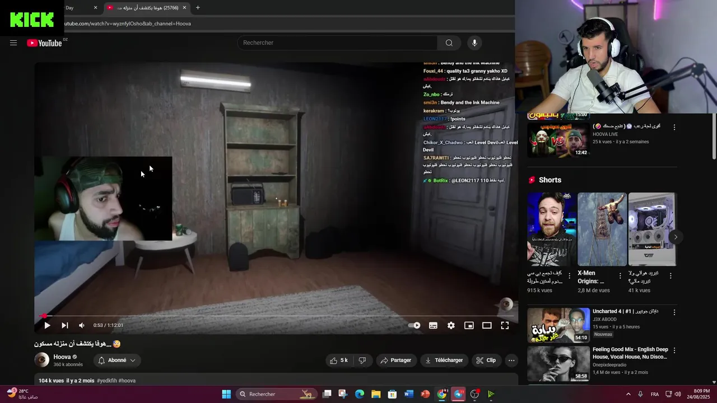Open OBS Studio from taskbar
Viewport: 717px width, 403px height.
(x=474, y=394)
